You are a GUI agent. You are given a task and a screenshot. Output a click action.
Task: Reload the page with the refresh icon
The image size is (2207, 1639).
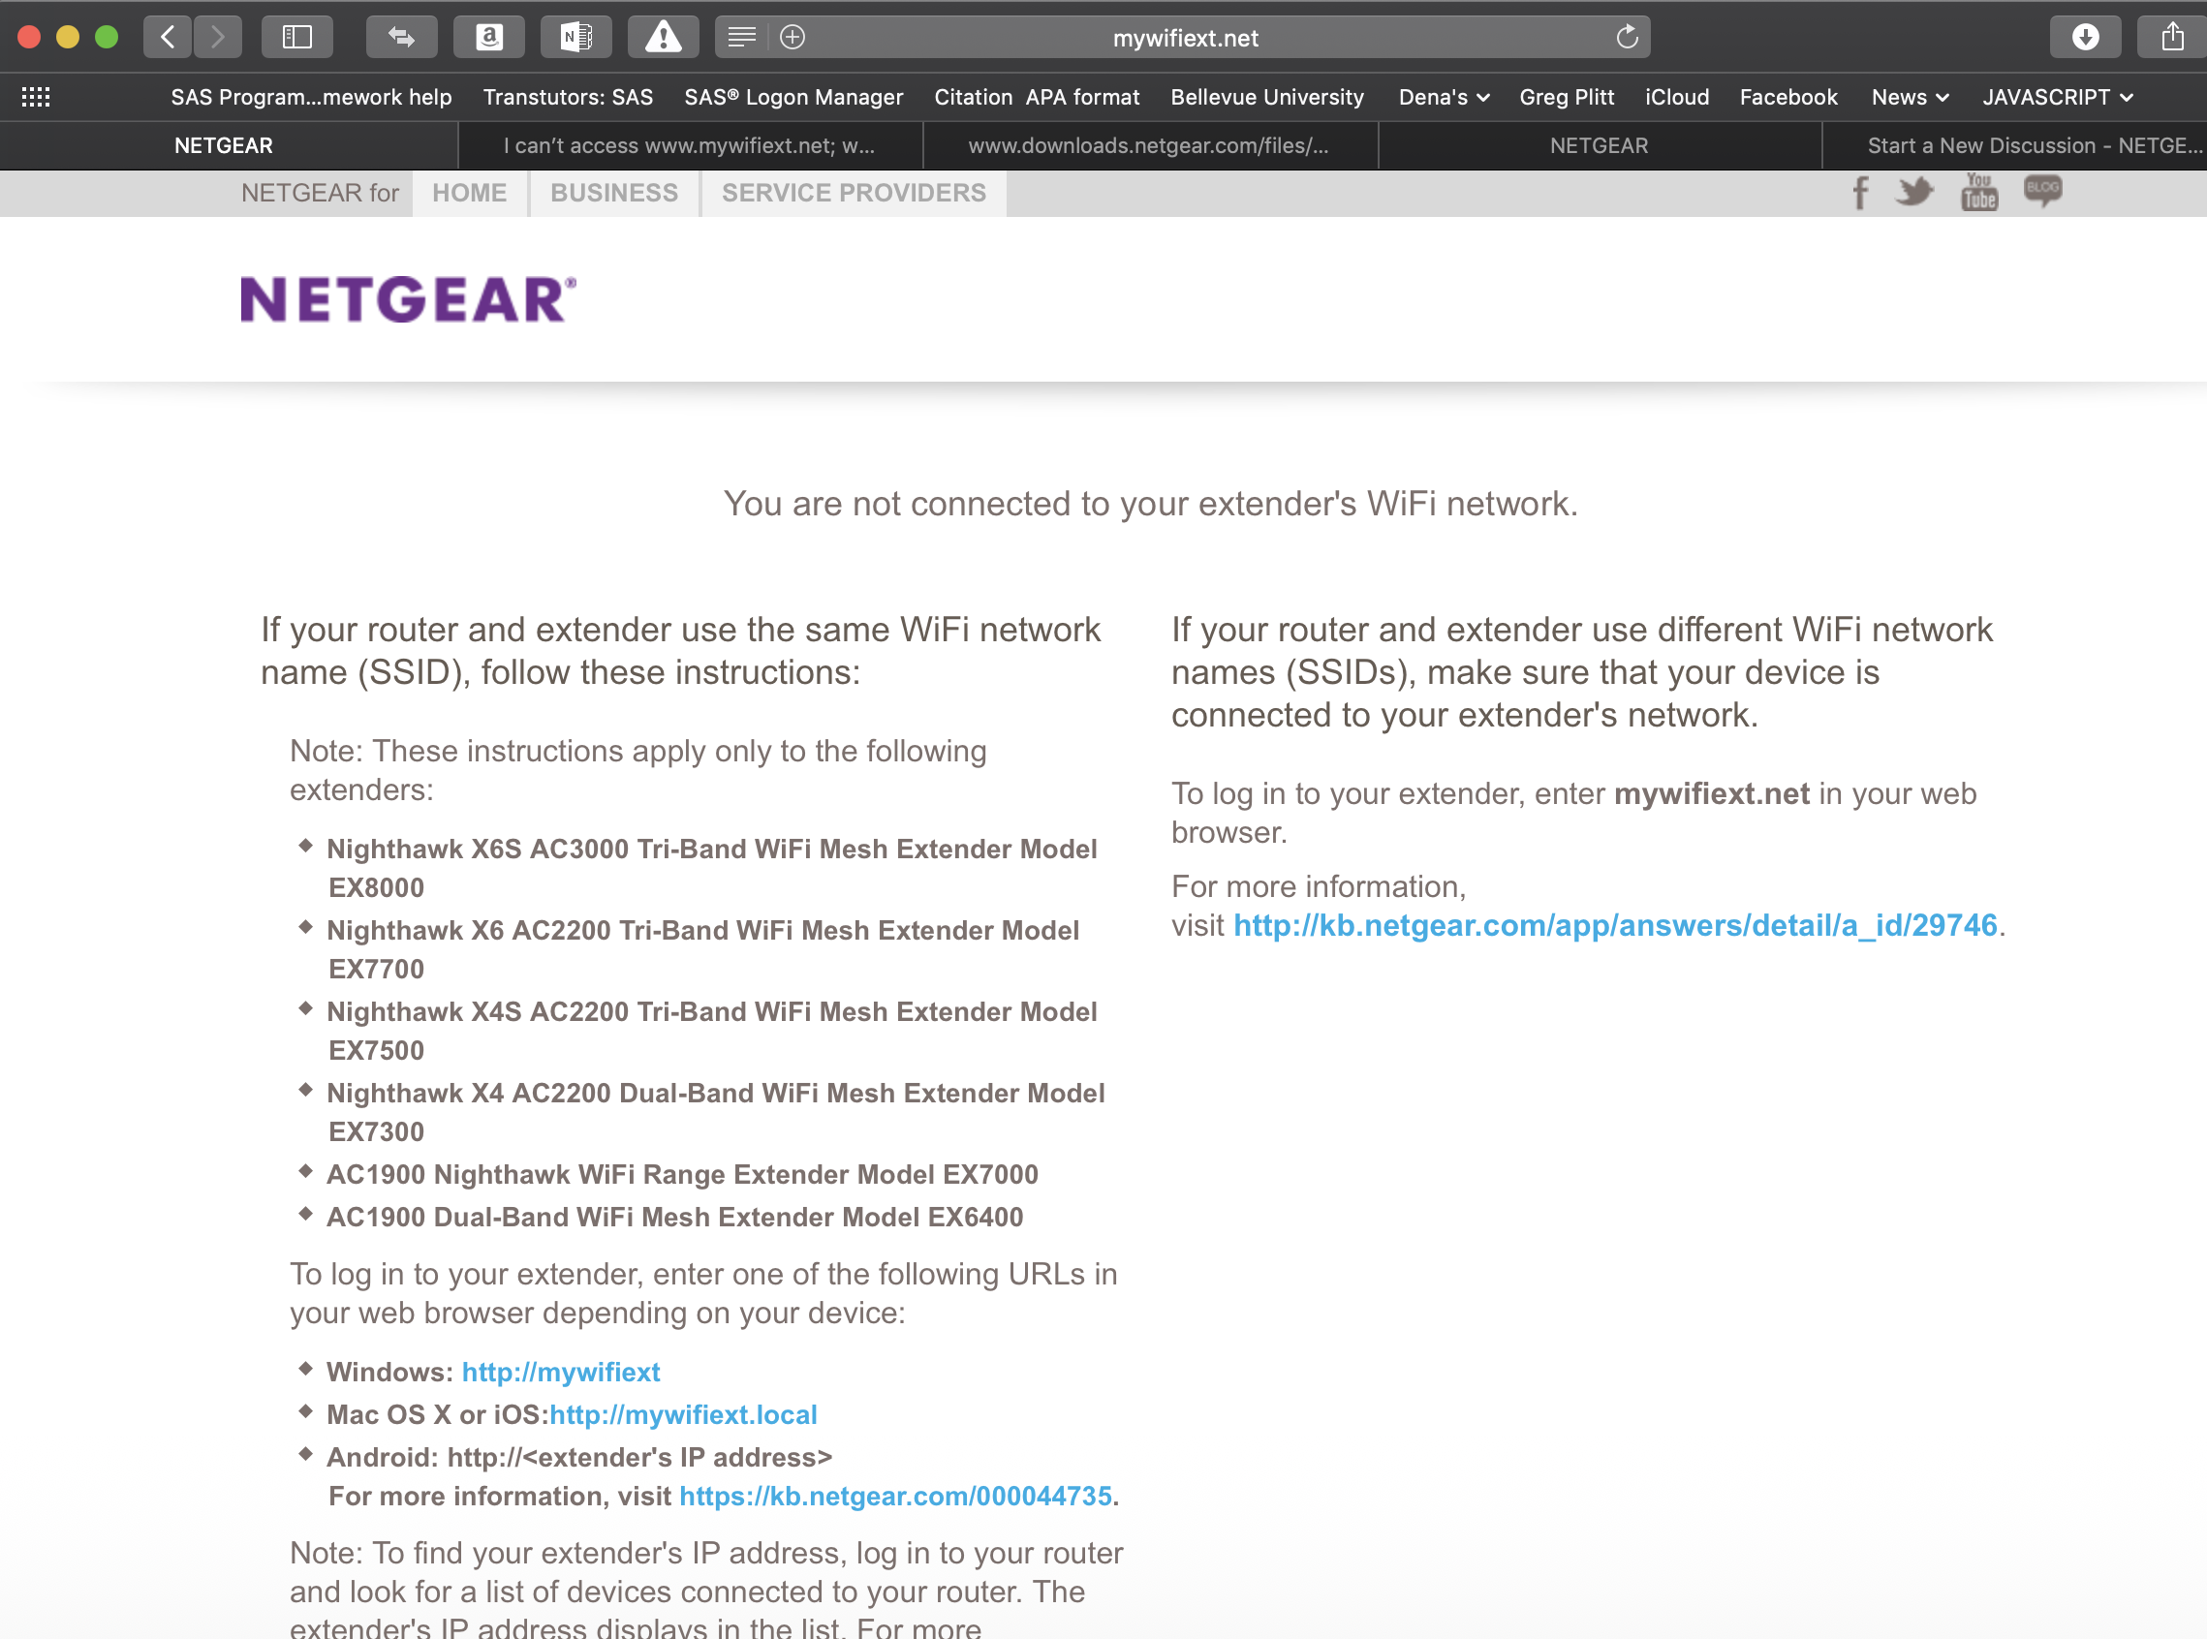tap(1627, 38)
